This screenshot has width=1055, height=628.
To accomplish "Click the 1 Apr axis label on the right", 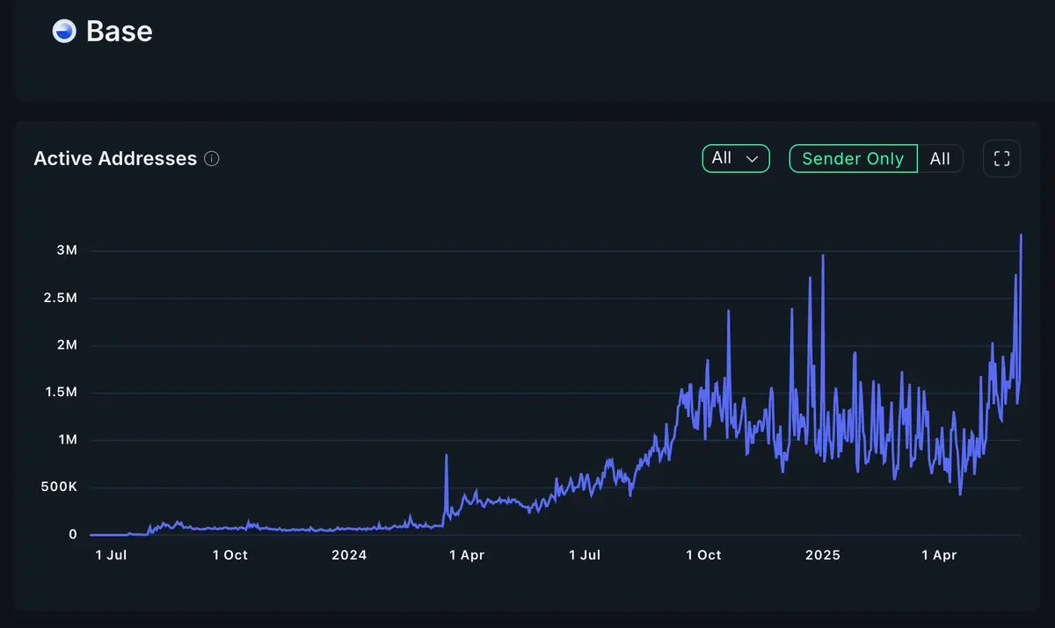I will pyautogui.click(x=939, y=555).
